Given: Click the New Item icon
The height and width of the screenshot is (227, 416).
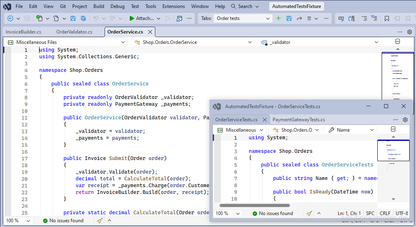Looking at the screenshot, I should pyautogui.click(x=39, y=18).
